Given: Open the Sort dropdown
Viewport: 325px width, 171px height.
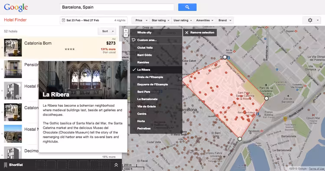Looking at the screenshot, I should [x=107, y=31].
